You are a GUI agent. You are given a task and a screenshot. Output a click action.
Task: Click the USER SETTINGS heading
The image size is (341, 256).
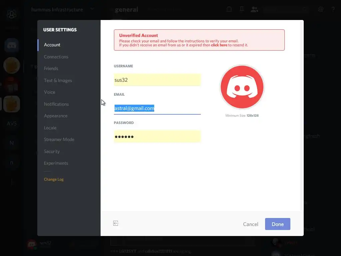[x=60, y=30]
